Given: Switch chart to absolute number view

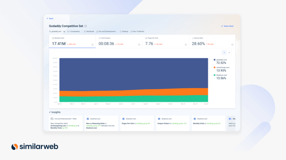Looking at the screenshot, I should point(229,52).
